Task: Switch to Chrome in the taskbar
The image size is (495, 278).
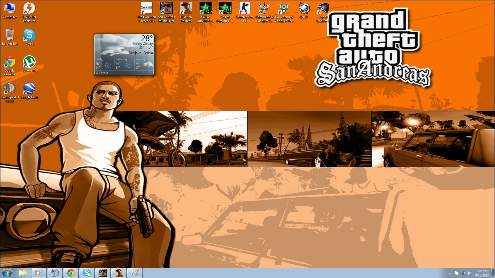Action: tap(71, 273)
